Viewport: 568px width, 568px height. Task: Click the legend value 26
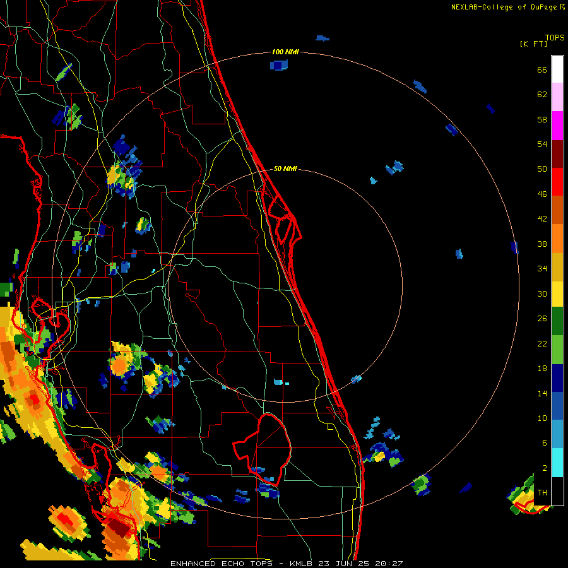coord(542,319)
